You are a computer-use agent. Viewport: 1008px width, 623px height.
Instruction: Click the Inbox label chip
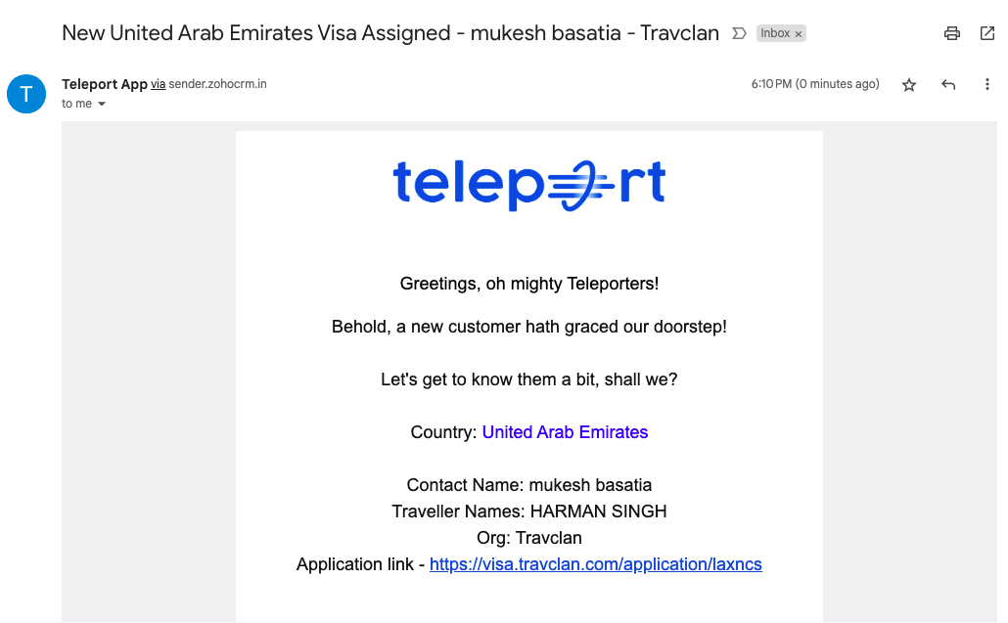(x=775, y=33)
